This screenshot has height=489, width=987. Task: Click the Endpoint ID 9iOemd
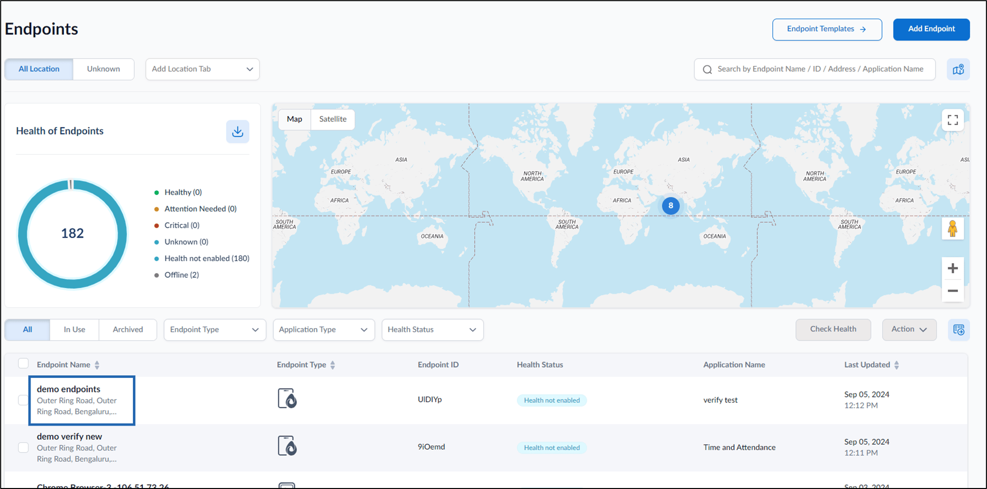431,447
